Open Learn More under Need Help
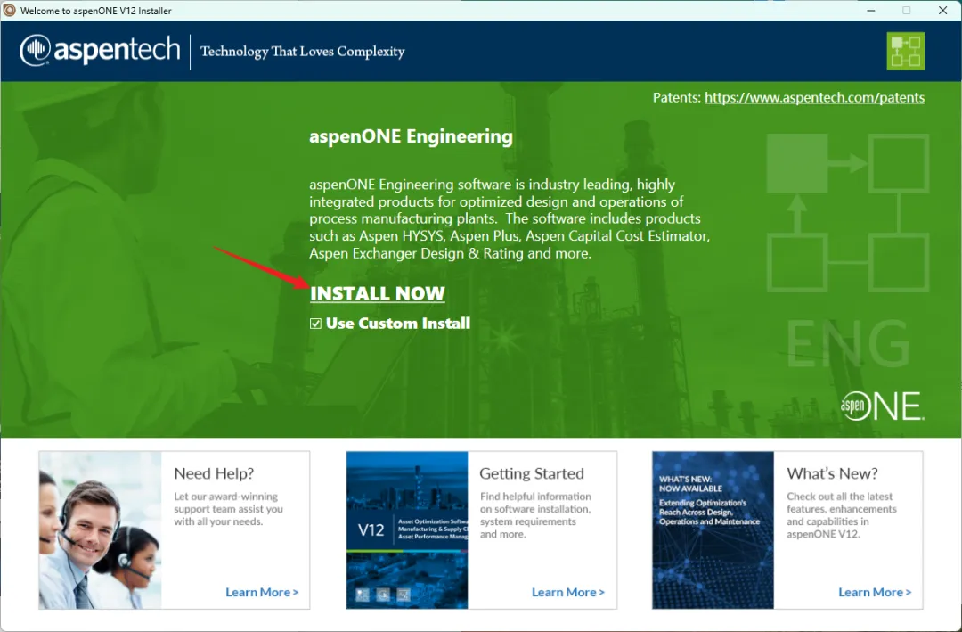Screen dimensions: 962x632 (262, 592)
